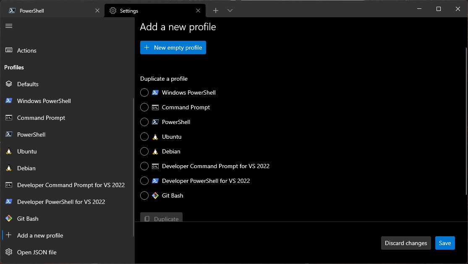The width and height of the screenshot is (468, 264).
Task: Maximize the Terminal window
Action: click(x=439, y=9)
